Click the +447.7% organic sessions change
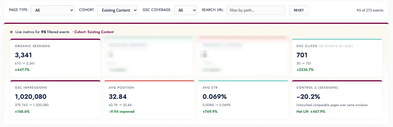393x127 pixels. [x=22, y=70]
